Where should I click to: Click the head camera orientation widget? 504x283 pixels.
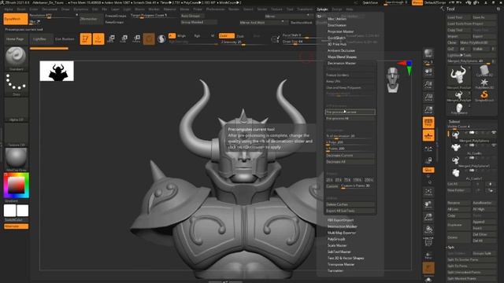click(x=393, y=80)
